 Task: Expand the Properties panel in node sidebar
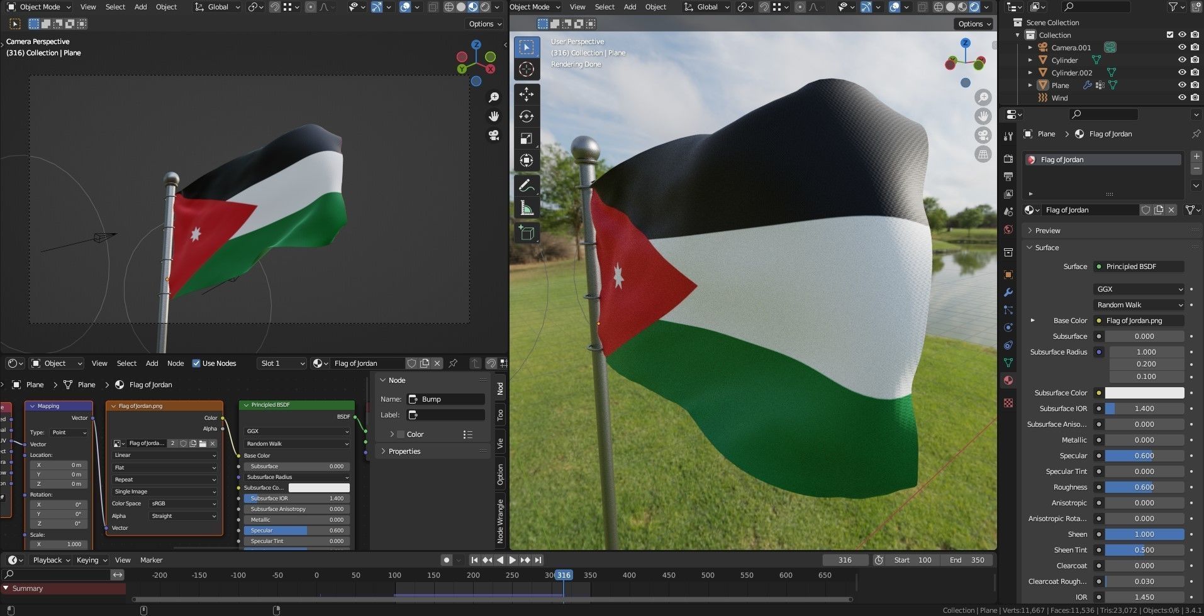404,451
